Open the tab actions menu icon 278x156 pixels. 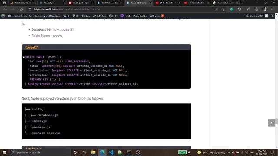[x=4, y=3]
